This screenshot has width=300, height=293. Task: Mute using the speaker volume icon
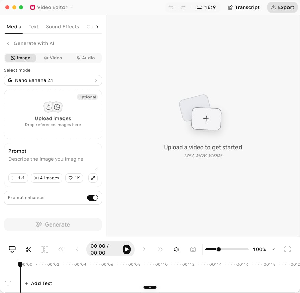(x=177, y=249)
